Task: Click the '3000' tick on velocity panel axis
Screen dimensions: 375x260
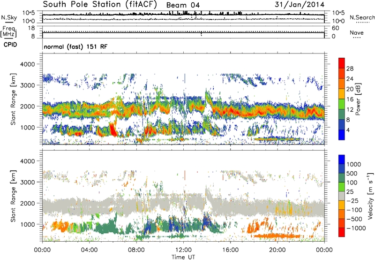Action: [x=28, y=182]
